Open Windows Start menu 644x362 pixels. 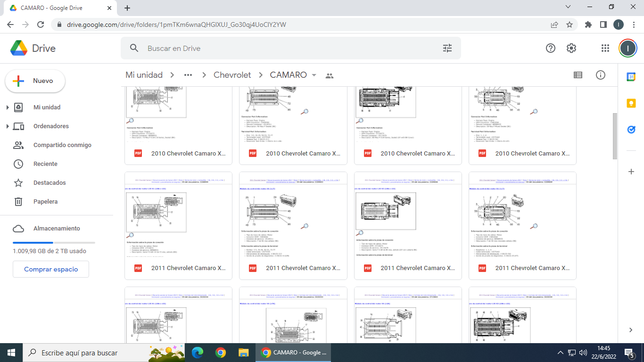click(11, 353)
